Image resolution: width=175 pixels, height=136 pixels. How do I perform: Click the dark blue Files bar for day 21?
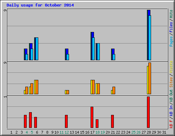(113, 51)
